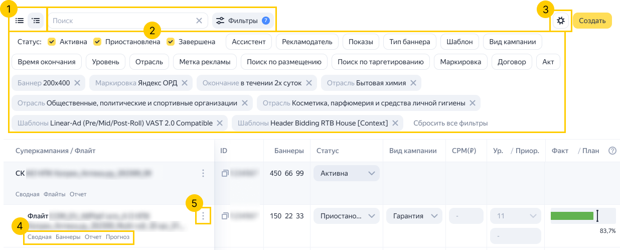The image size is (620, 250).
Task: Open table settings gear icon
Action: tap(561, 21)
